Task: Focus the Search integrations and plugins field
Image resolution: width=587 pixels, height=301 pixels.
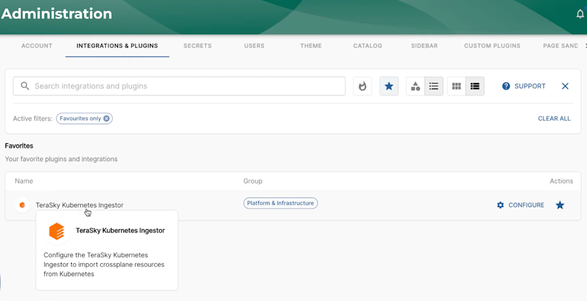Action: point(179,86)
